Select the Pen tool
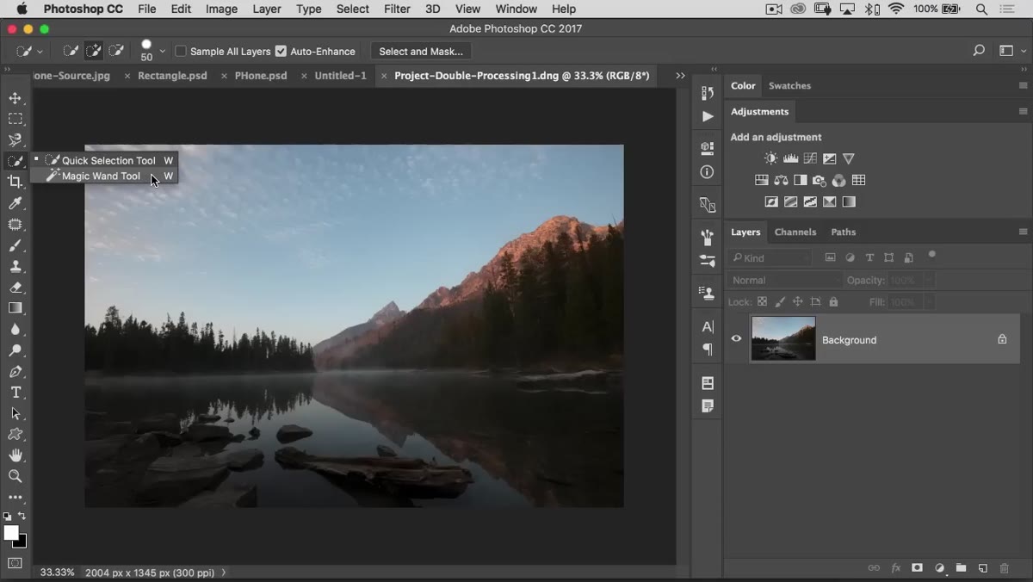 pos(15,372)
